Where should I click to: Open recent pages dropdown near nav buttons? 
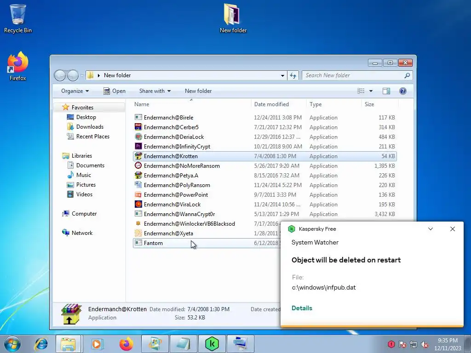(x=82, y=76)
